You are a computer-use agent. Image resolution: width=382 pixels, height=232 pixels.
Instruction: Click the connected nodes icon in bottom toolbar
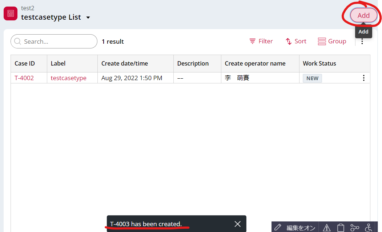point(354,228)
